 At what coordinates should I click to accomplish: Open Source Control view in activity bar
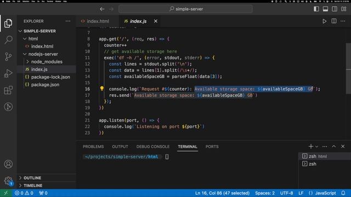(8, 56)
